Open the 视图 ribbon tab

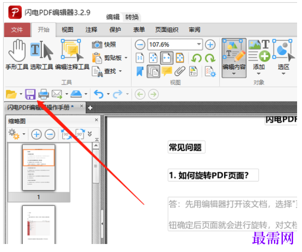pyautogui.click(x=67, y=30)
